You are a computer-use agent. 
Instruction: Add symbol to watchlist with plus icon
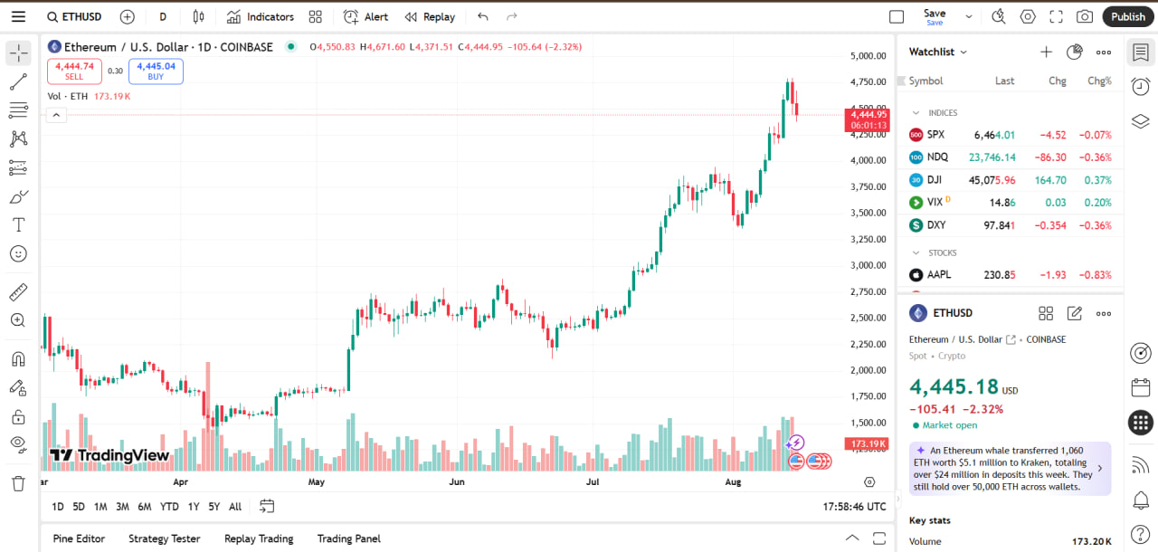[1046, 52]
